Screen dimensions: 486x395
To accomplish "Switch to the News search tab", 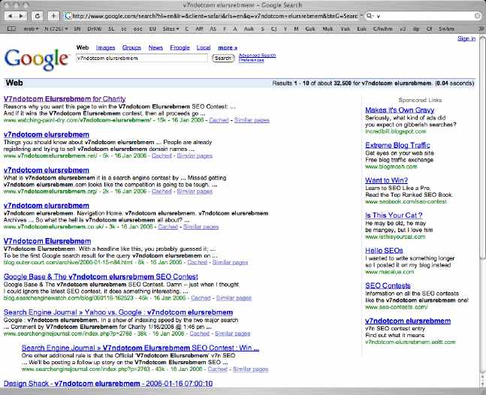I will tap(155, 48).
